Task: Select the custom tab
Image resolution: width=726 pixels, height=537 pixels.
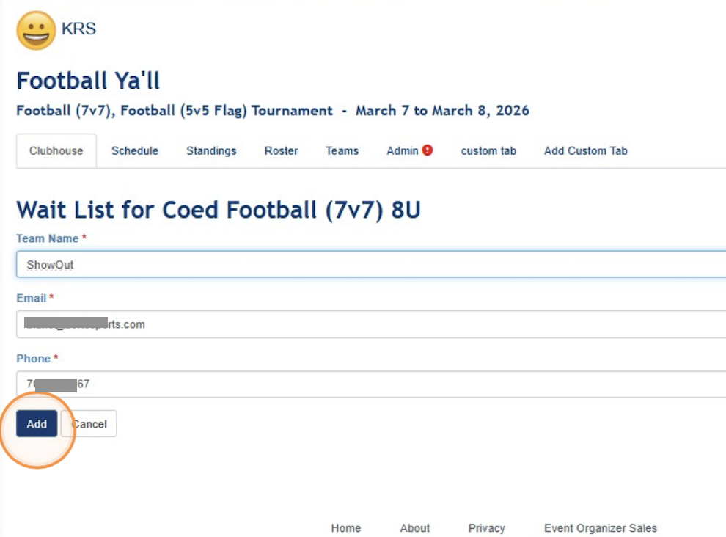Action: pos(488,150)
